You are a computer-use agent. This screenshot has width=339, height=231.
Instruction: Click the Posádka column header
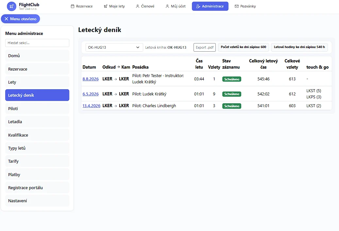(140, 67)
